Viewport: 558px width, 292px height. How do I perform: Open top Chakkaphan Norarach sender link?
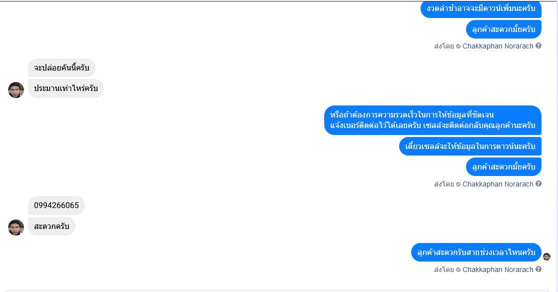[498, 46]
